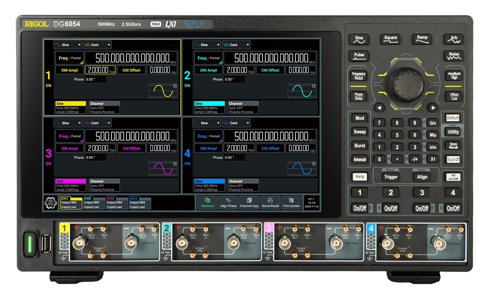Open the Channel Copy function
The image size is (487, 298).
click(x=249, y=202)
